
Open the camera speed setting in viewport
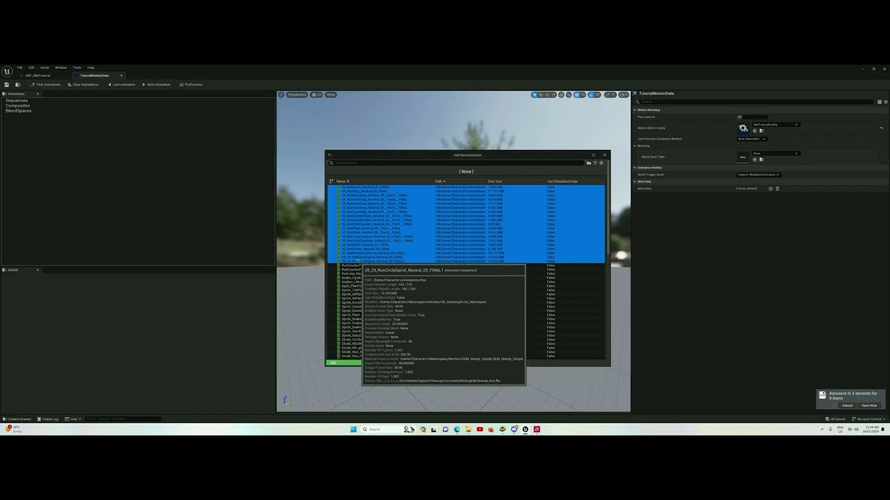pos(624,94)
